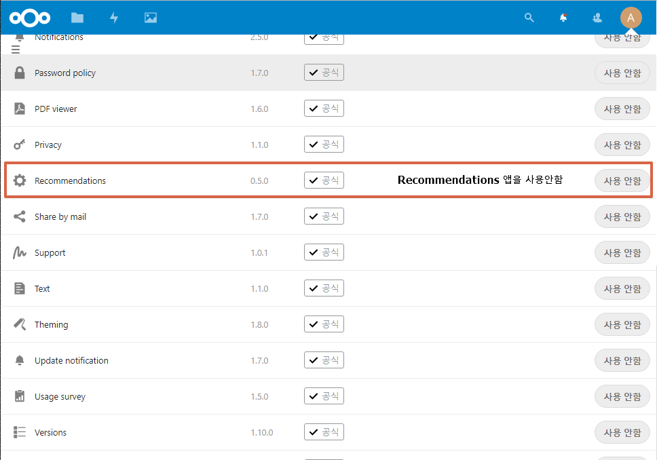Click version 1.5.0 of Usage survey
Screen dimensions: 657x460
259,397
